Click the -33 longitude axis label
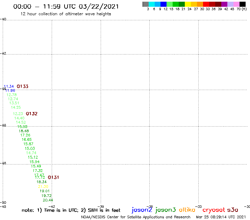Screen dimensions: 250x220 click(199, 206)
